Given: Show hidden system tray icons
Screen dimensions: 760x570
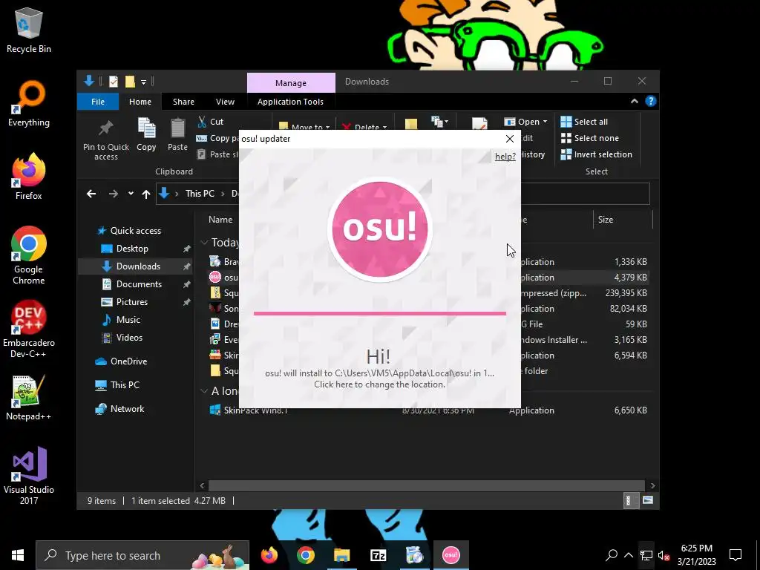Looking at the screenshot, I should coord(628,555).
